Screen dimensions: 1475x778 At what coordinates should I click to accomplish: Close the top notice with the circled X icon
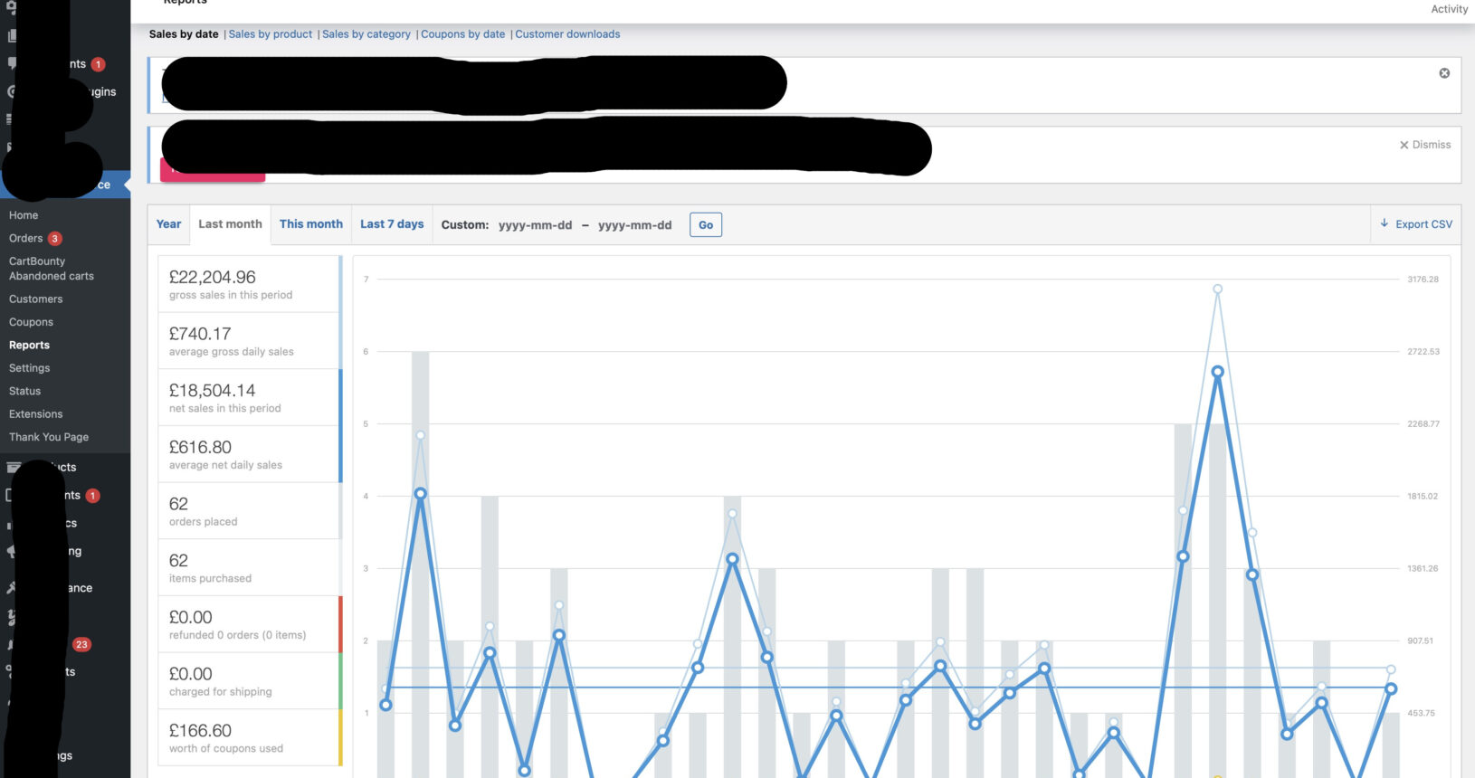click(x=1444, y=73)
